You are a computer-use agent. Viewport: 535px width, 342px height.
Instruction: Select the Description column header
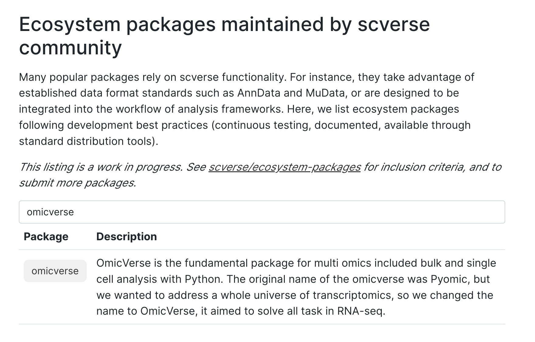[x=126, y=236]
